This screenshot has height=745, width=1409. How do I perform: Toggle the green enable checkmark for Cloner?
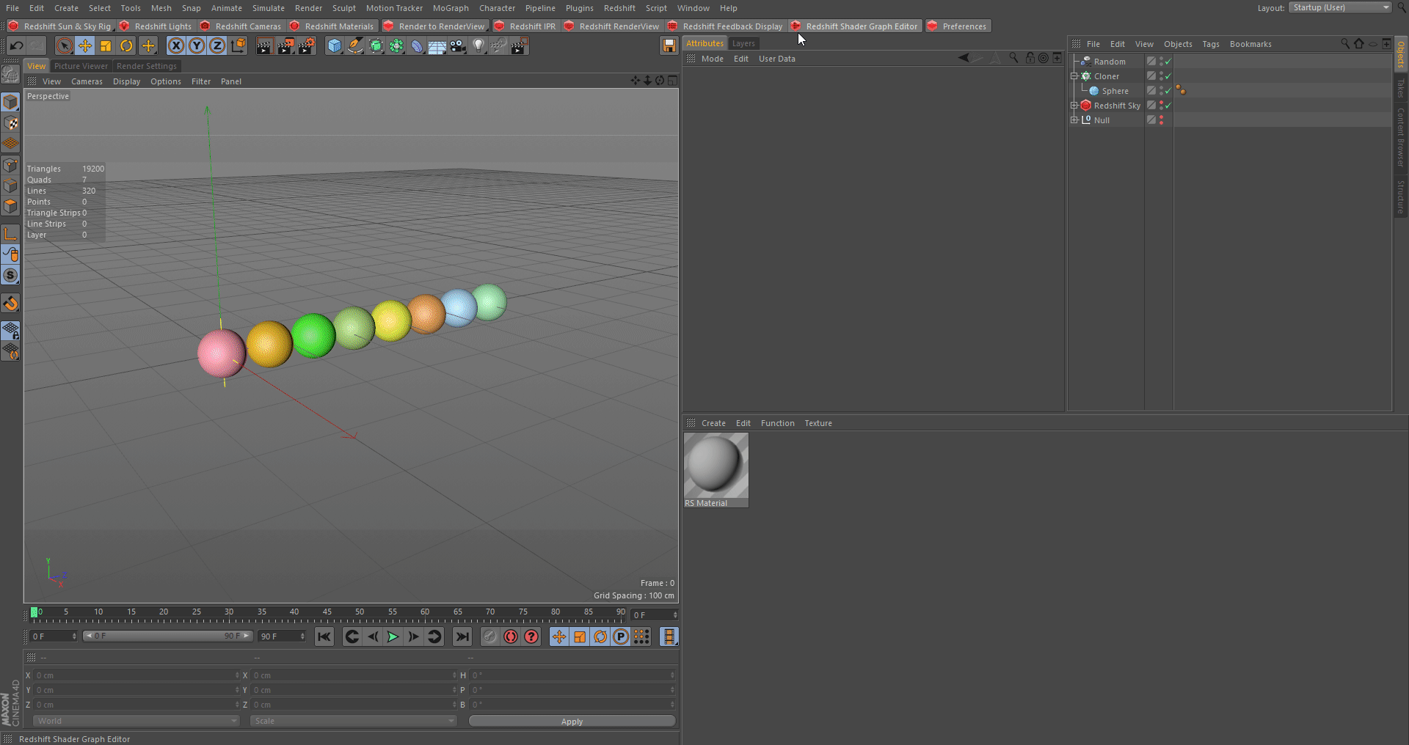(1168, 76)
